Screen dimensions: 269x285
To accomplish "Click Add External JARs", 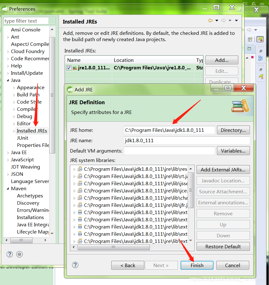I will tap(223, 169).
